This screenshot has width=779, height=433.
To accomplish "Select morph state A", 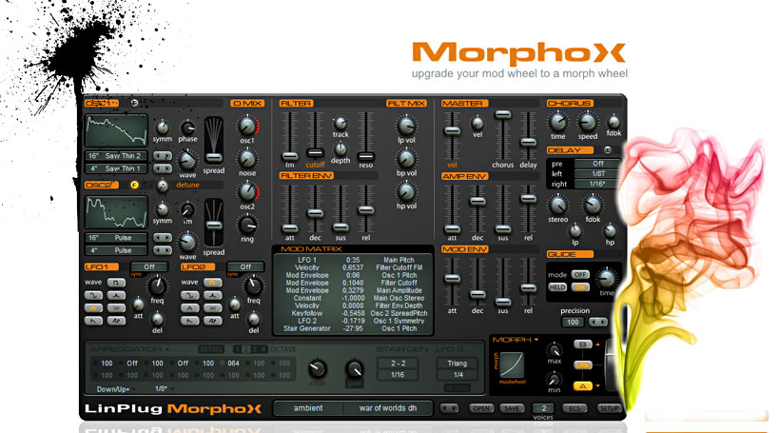I will (x=583, y=386).
